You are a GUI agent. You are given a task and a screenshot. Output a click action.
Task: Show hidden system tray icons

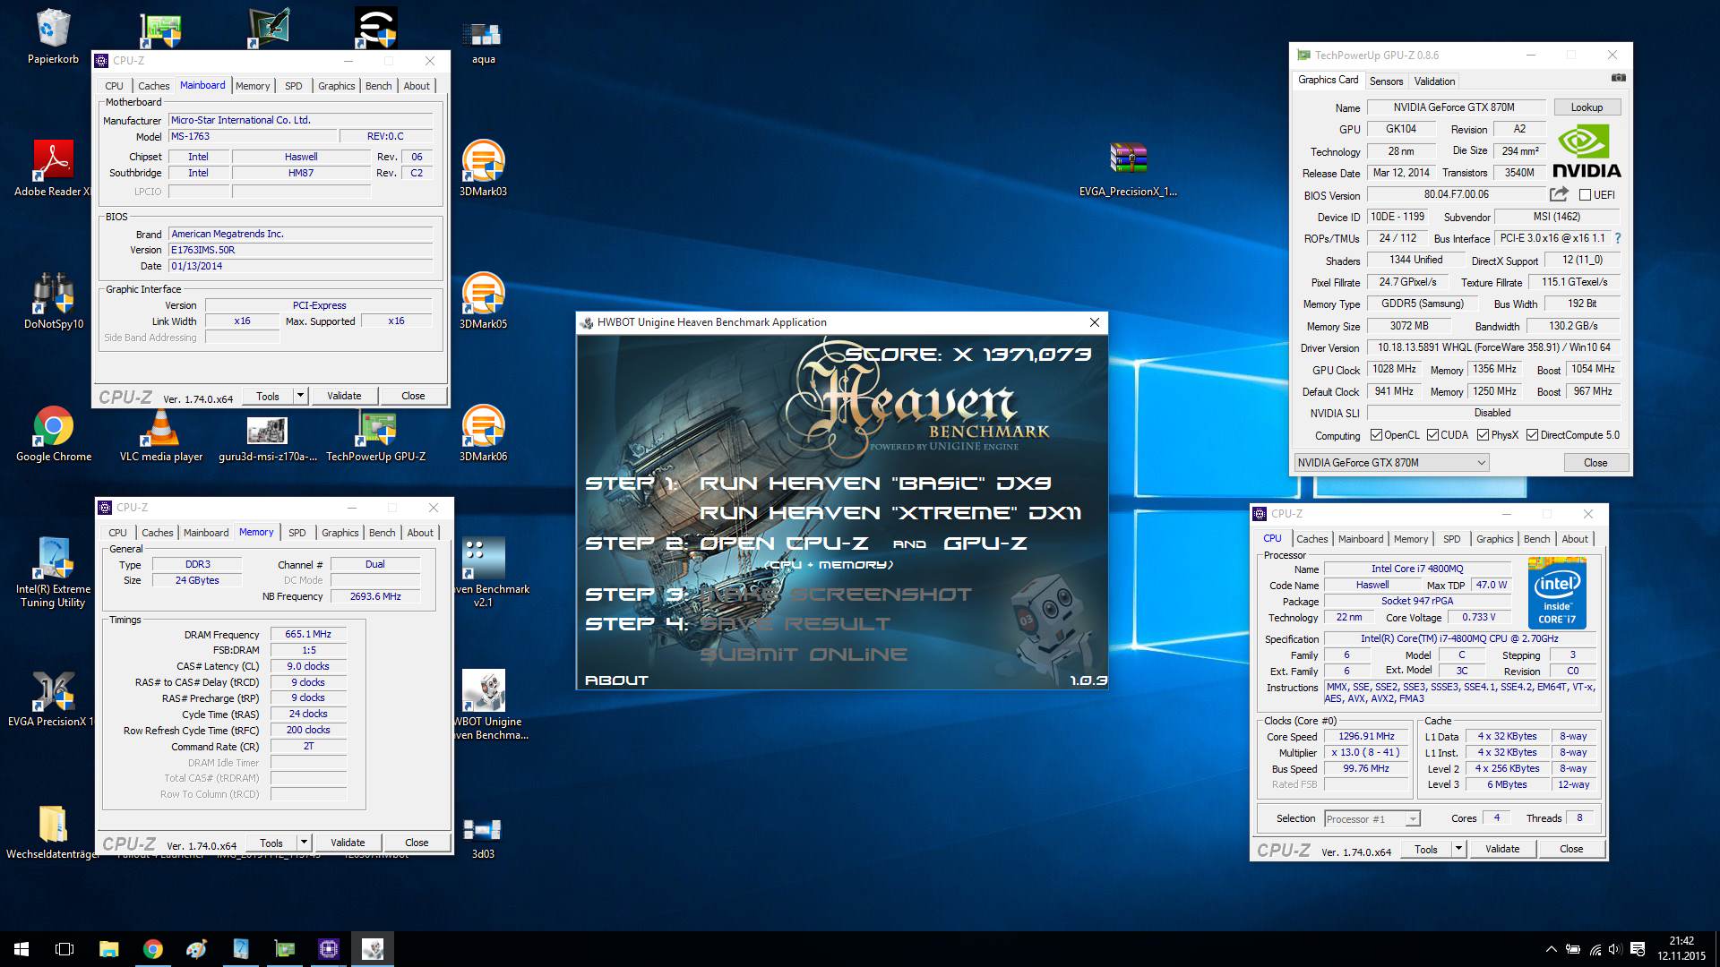point(1551,949)
